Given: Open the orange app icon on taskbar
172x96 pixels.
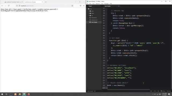Looking at the screenshot, I should (15, 94).
